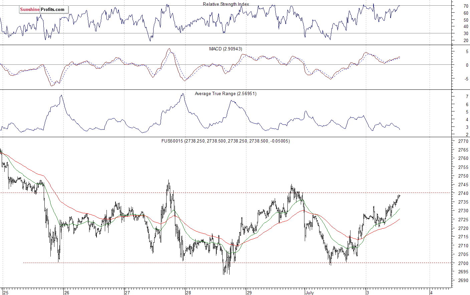
Task: Select the July label on time axis
Action: (x=310, y=293)
